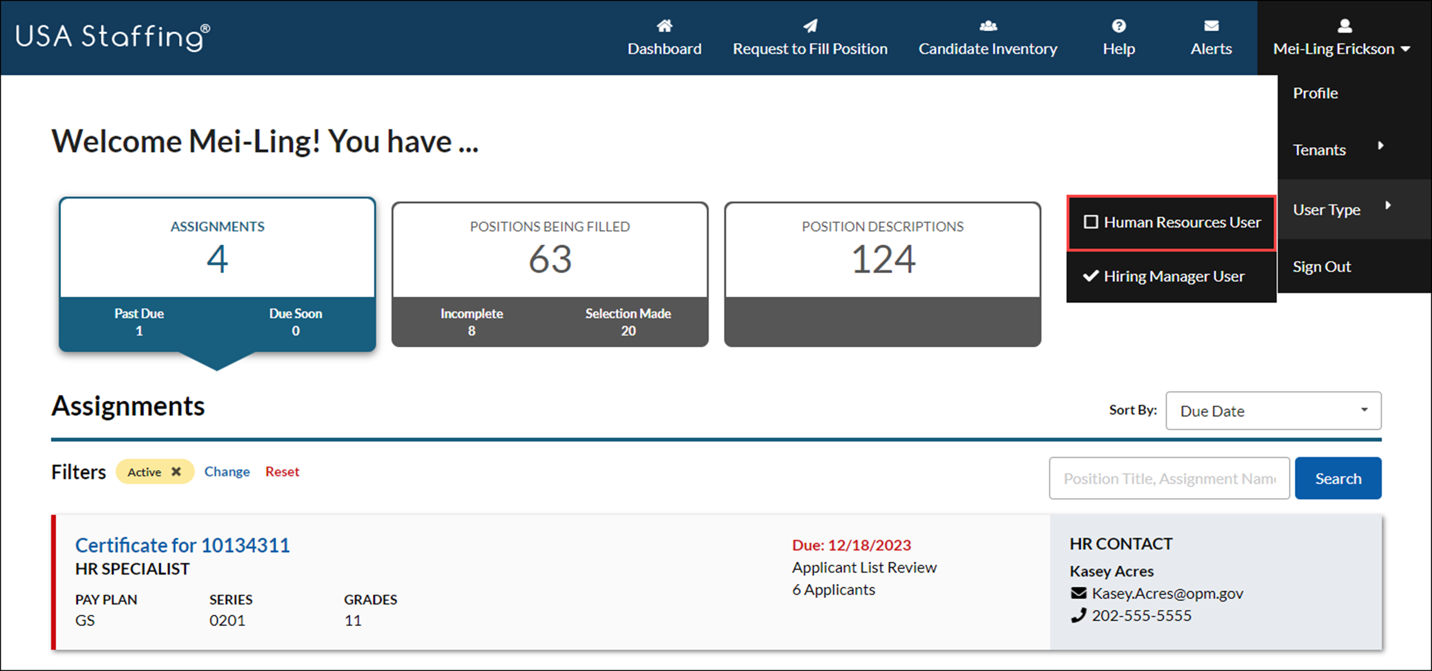Viewport: 1432px width, 671px height.
Task: Click the HR SPECIALIST position title
Action: pyautogui.click(x=132, y=569)
